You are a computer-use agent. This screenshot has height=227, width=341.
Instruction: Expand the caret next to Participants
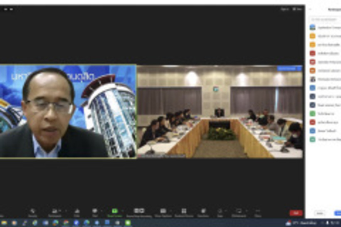66,211
